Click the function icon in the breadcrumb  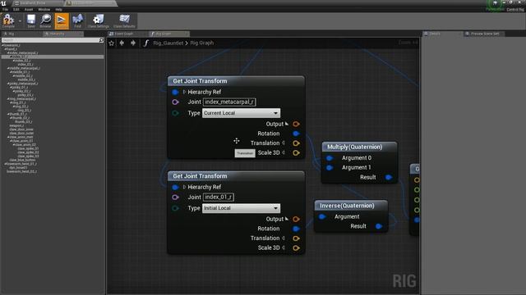point(145,43)
